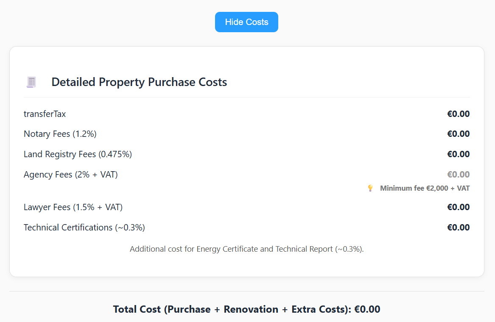
Task: Click the Detailed Property Purchase Costs heading
Action: 139,82
